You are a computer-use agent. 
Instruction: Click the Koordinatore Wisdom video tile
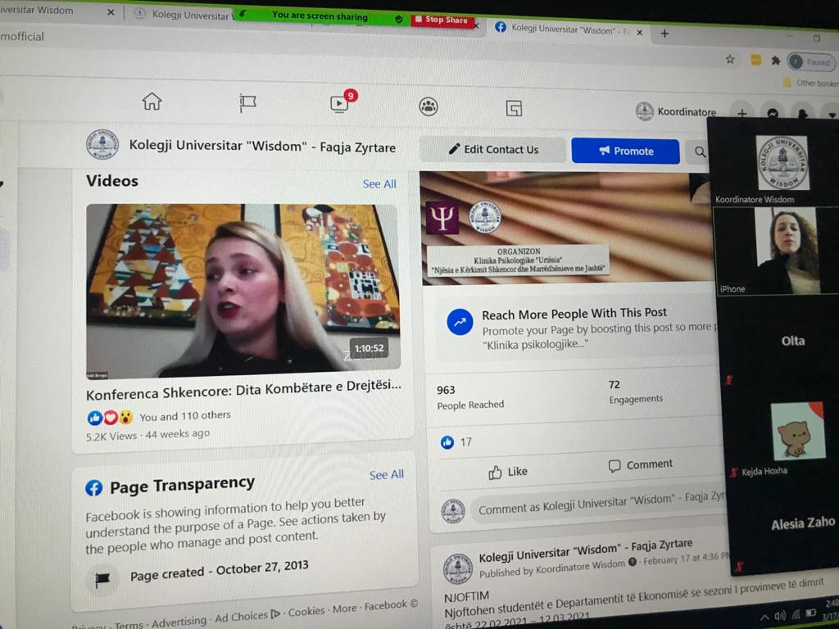[x=774, y=163]
